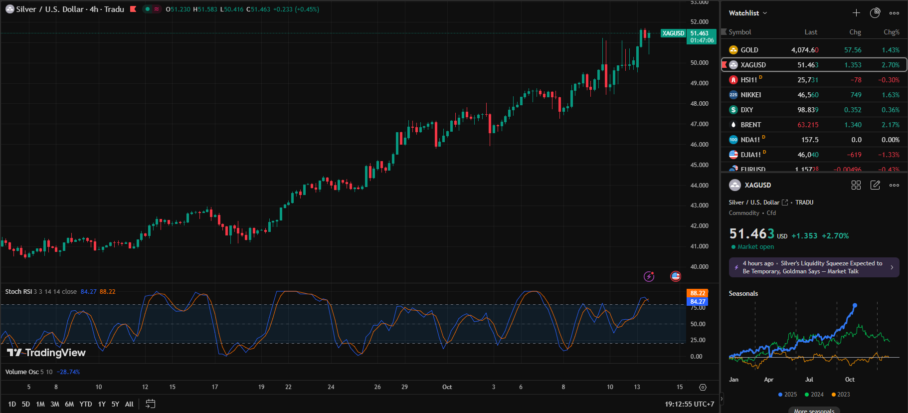Click the 19:12:55 UTC+7 timezone button

(x=689, y=404)
